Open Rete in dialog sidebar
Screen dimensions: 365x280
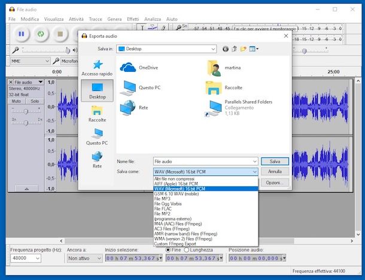coord(97,160)
